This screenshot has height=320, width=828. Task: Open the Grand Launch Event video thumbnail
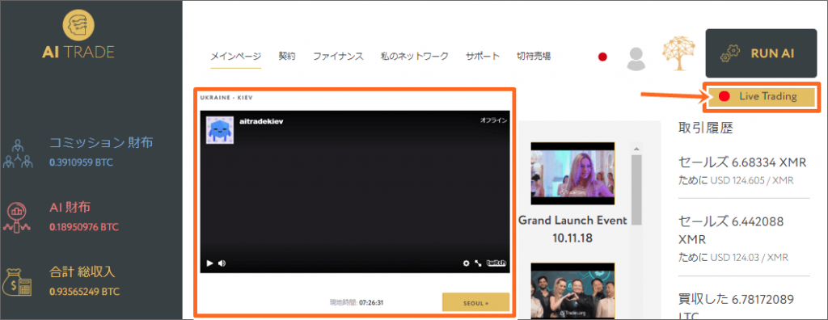573,173
